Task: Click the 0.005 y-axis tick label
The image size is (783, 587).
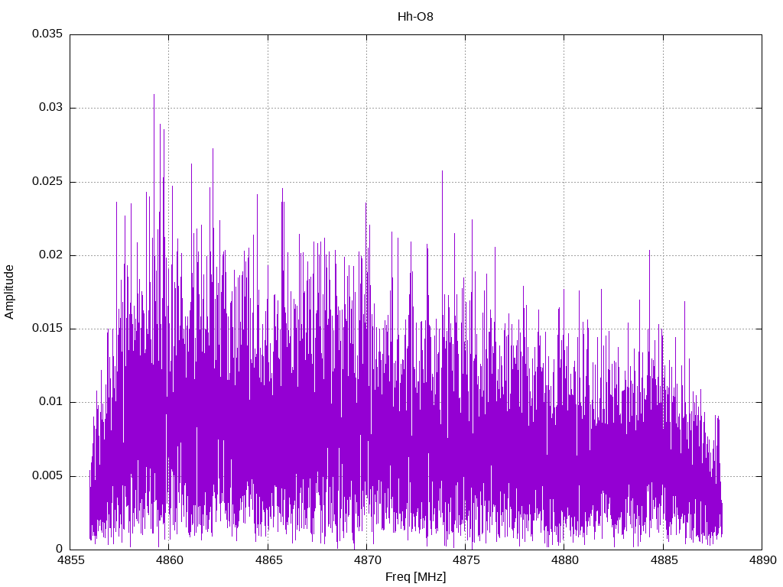Action: [47, 476]
